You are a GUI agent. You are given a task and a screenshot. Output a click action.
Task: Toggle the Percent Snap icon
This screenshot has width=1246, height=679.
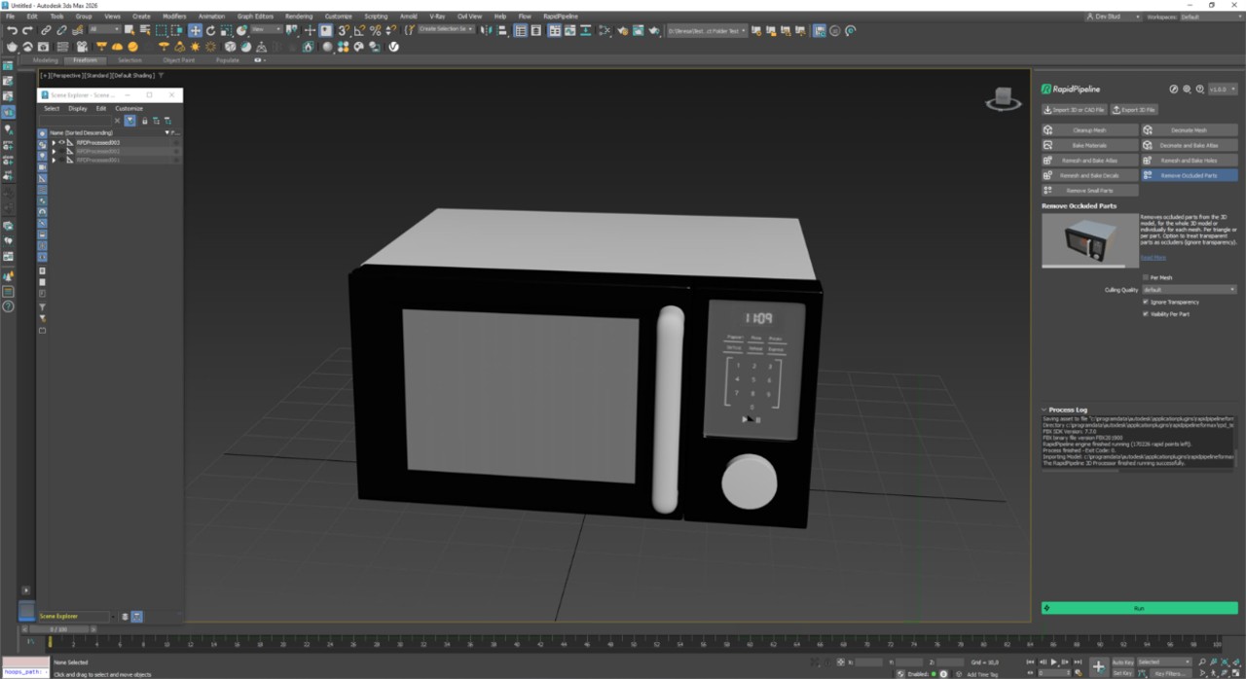click(375, 30)
